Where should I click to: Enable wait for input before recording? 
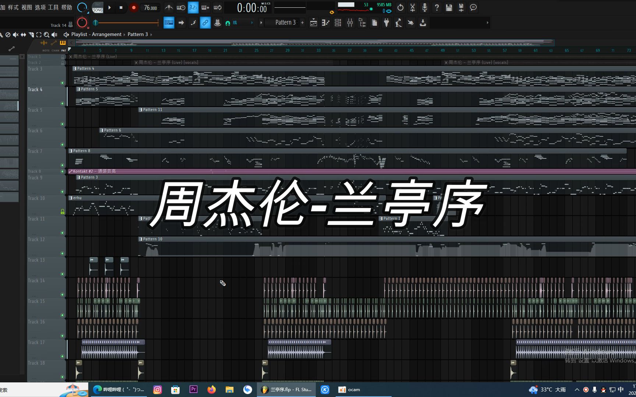coord(181,7)
